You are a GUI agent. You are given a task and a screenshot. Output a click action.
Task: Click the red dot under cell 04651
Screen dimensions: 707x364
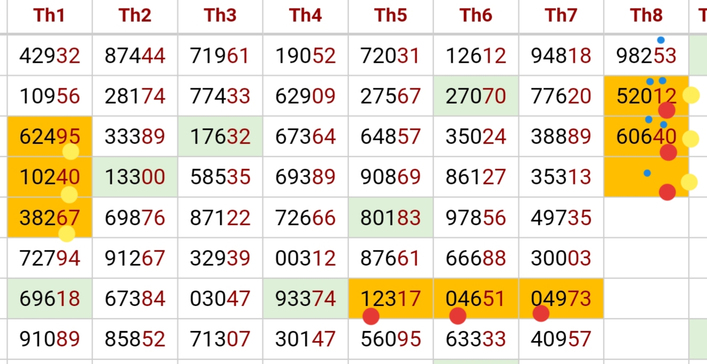click(x=458, y=316)
